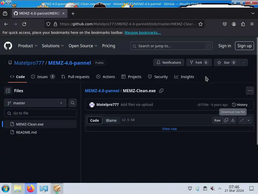The width and height of the screenshot is (258, 194).
Task: Show site info via padlock icon
Action: pos(55,24)
